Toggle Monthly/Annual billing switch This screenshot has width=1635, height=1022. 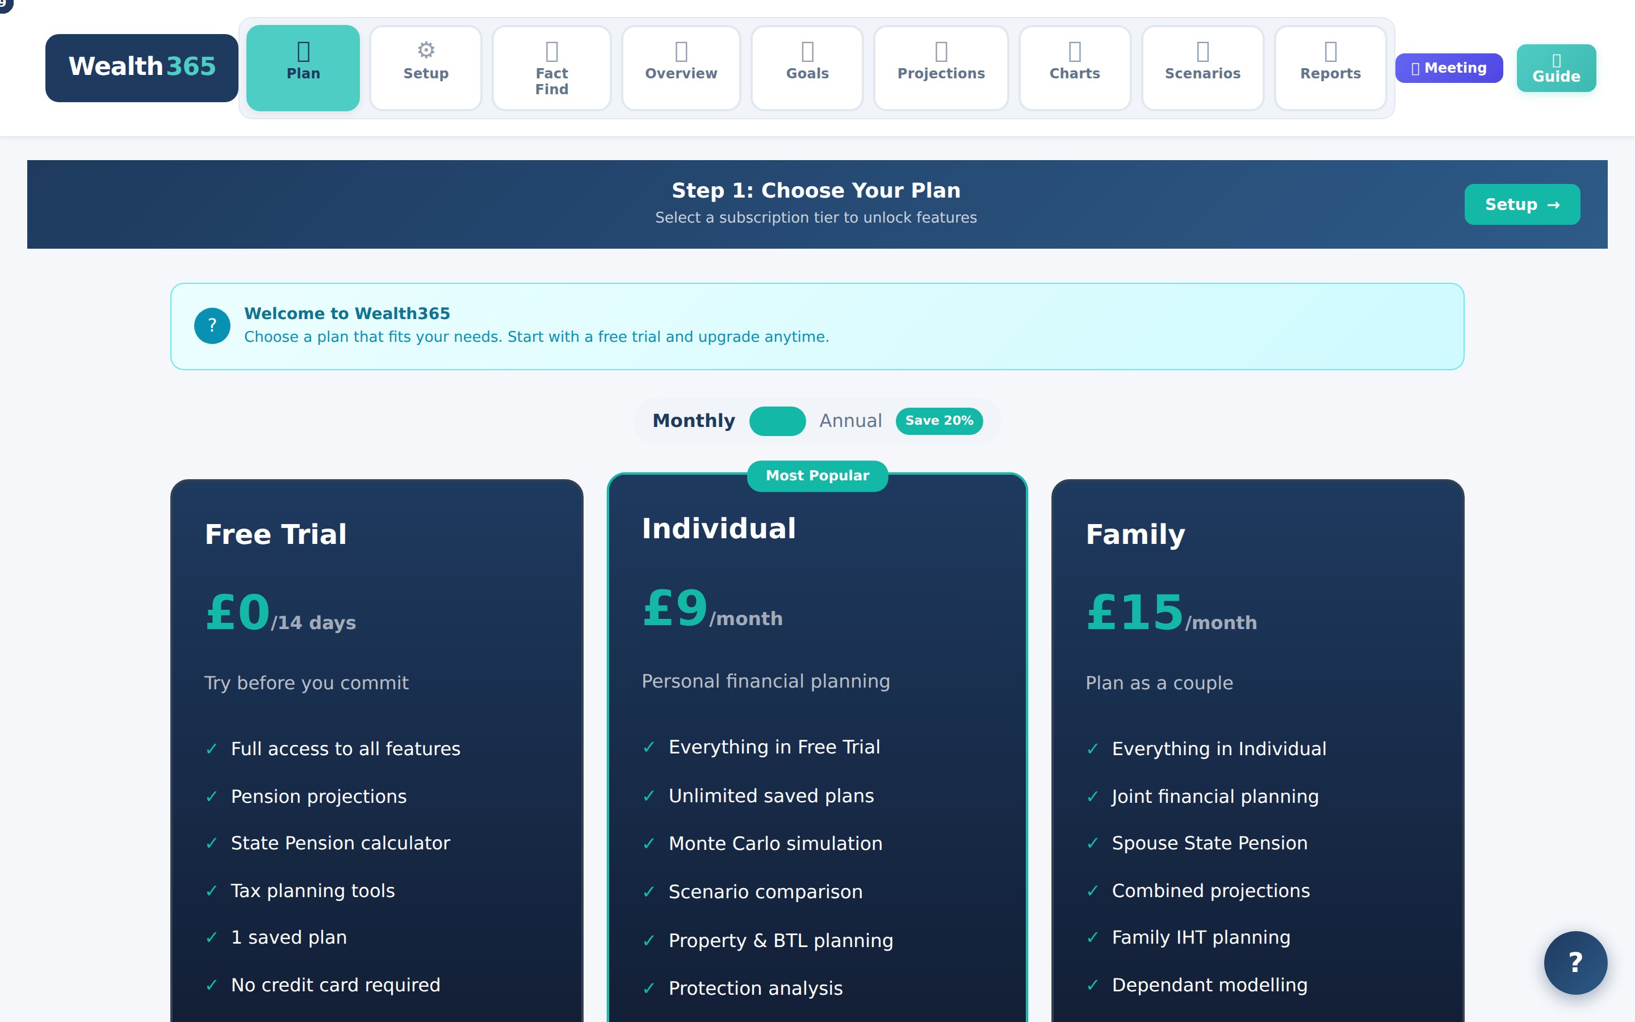click(x=777, y=421)
